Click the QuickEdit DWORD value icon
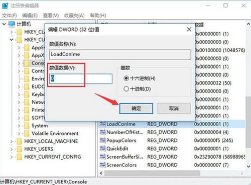 pyautogui.click(x=102, y=148)
